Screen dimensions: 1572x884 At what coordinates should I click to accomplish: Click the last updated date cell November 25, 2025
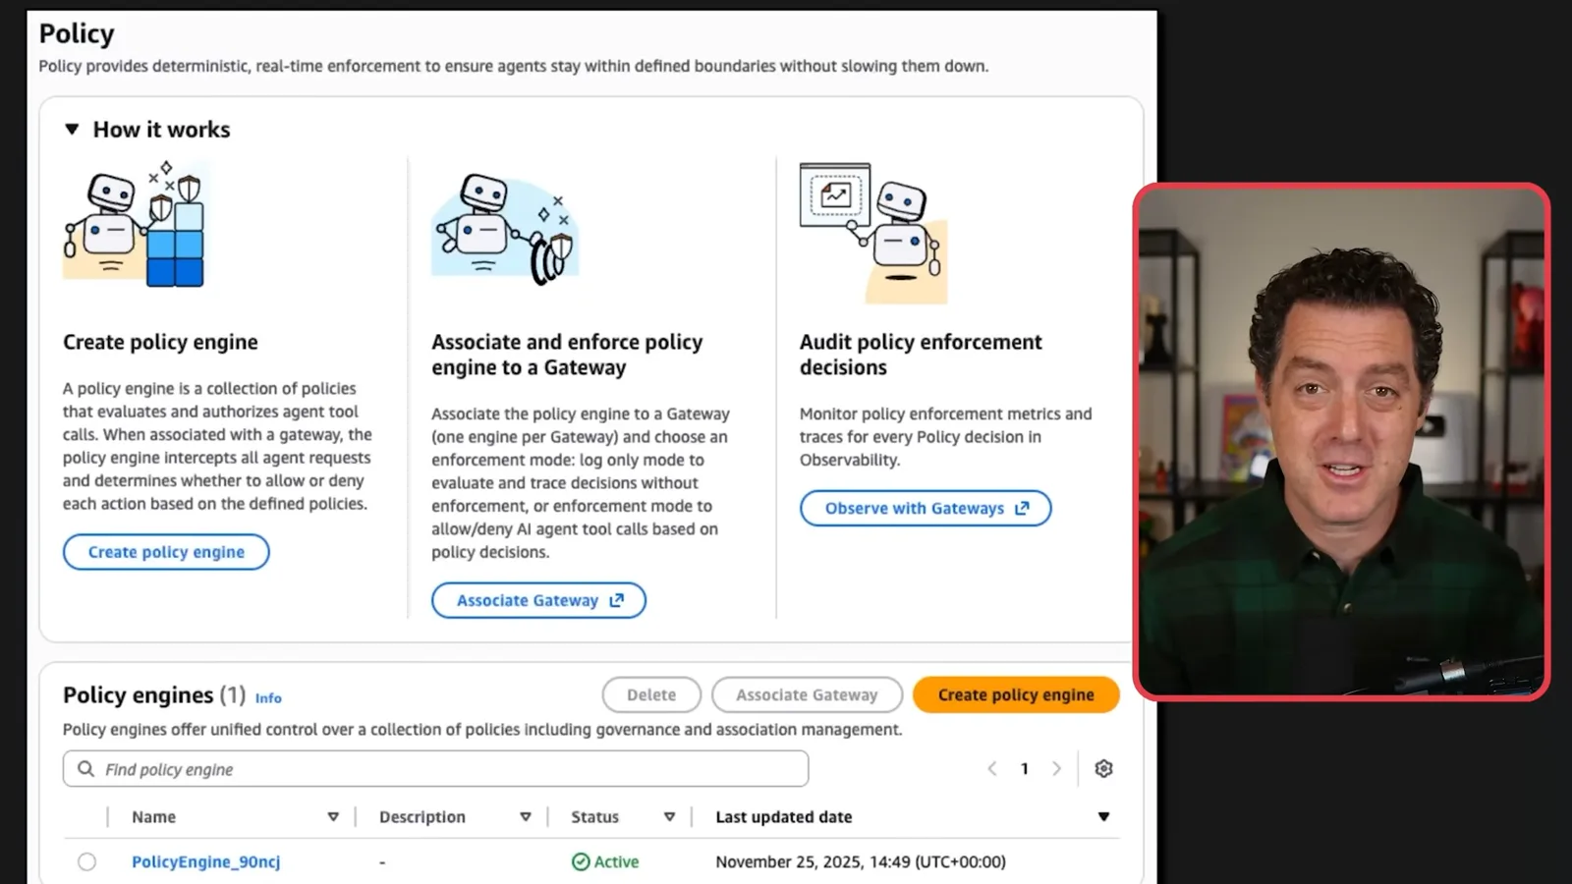coord(861,861)
